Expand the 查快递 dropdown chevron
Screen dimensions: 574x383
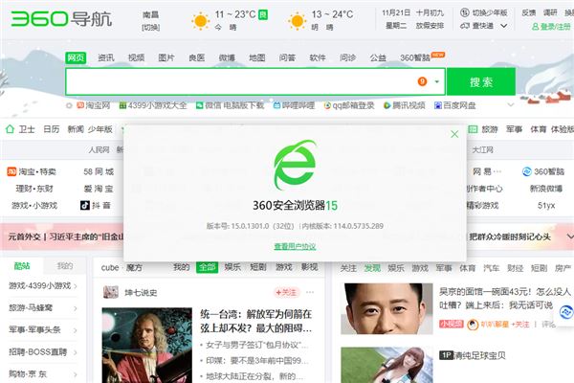click(504, 26)
